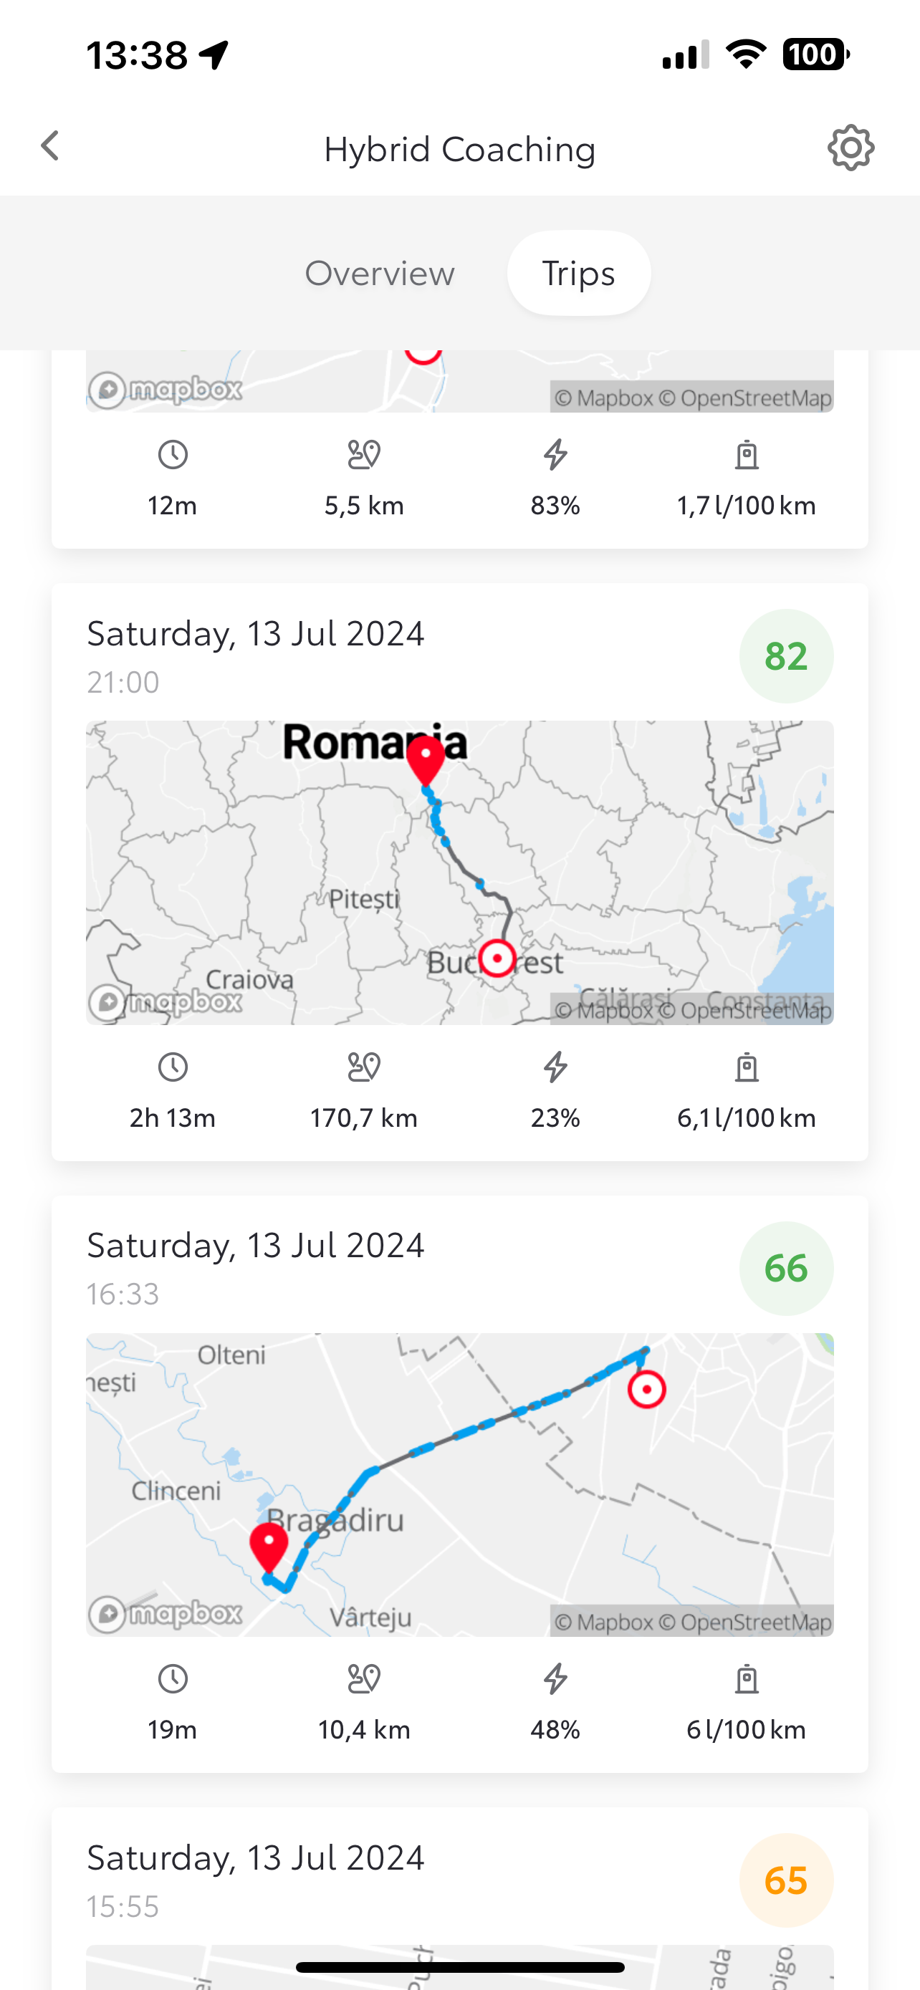Tap the back arrow in header
Screen dimensions: 920x1990
tap(51, 146)
